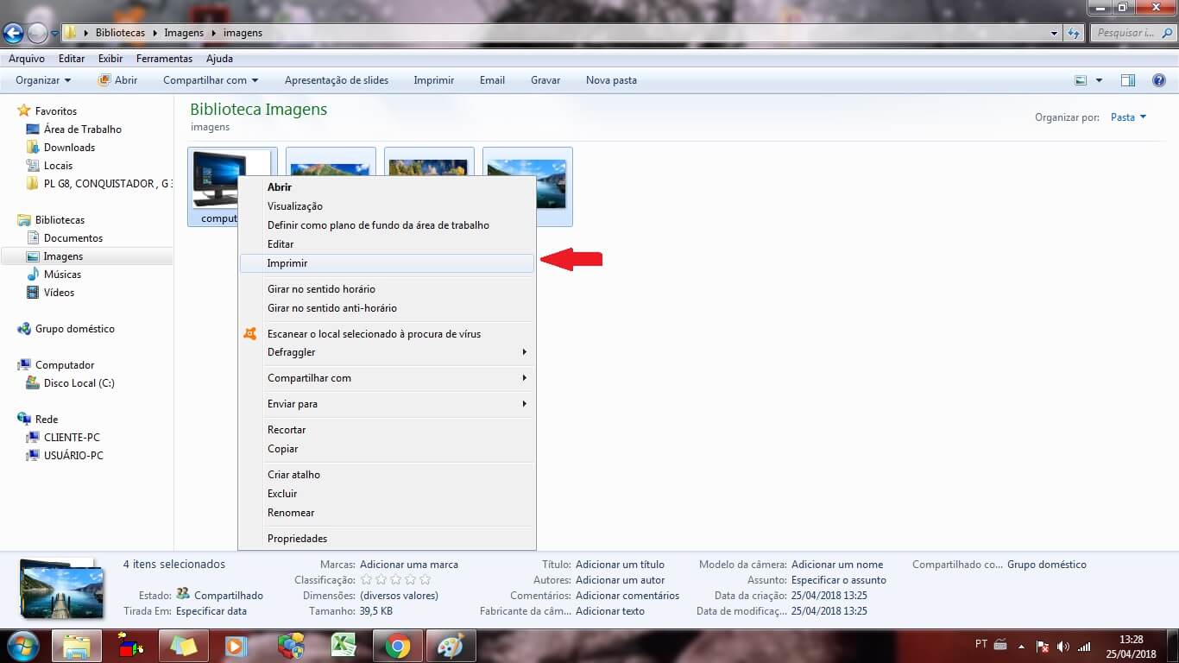The width and height of the screenshot is (1179, 663).
Task: Select Downloads in the Favoritos list
Action: pyautogui.click(x=69, y=148)
